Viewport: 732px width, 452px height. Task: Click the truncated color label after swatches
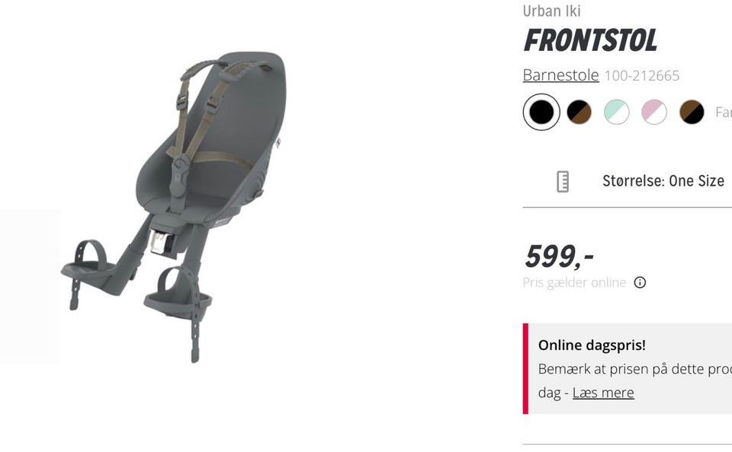[x=723, y=113]
